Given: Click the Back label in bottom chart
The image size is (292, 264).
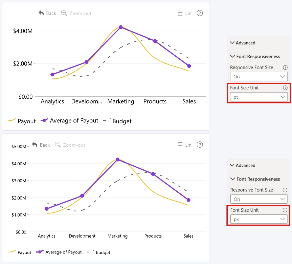Looking at the screenshot, I should click(45, 145).
